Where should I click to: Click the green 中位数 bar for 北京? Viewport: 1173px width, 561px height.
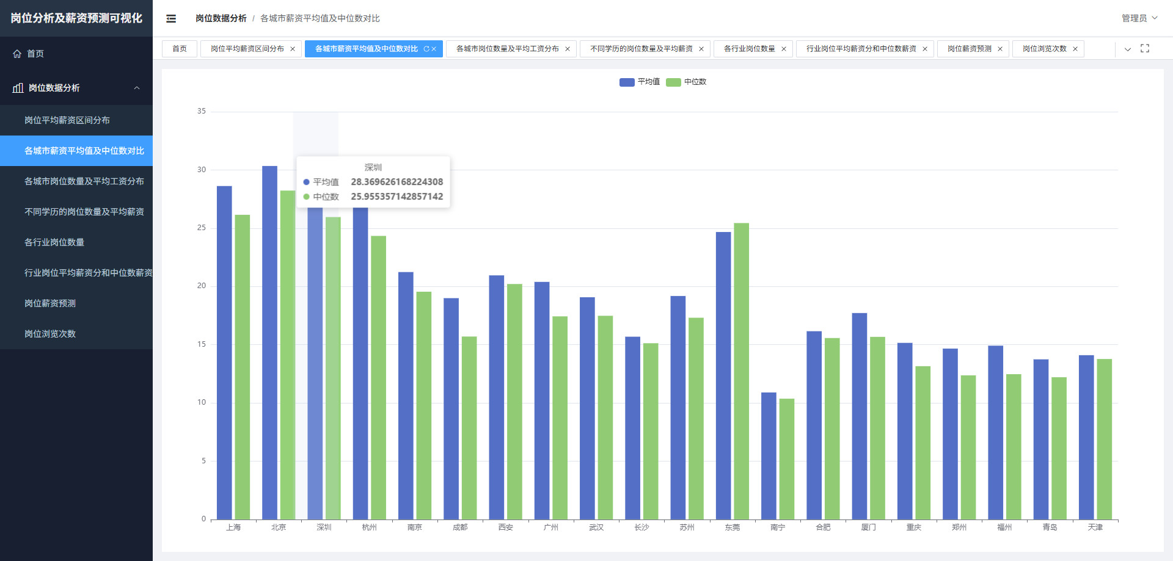(x=288, y=355)
